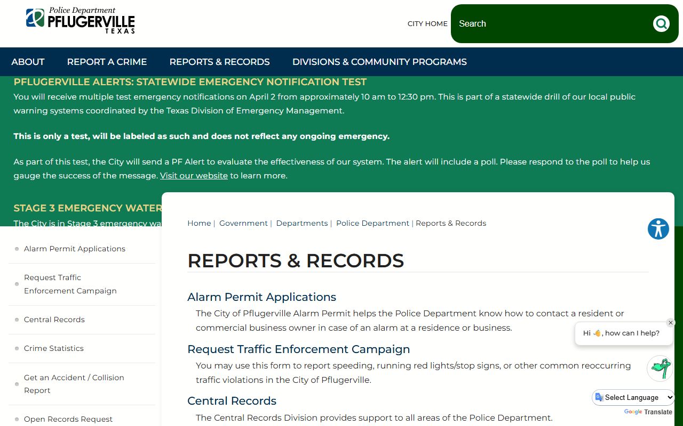Open the frog chatbot assistant icon
The height and width of the screenshot is (426, 683).
tap(660, 368)
